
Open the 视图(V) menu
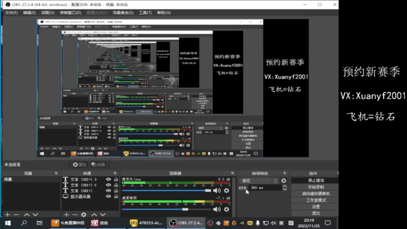48,12
